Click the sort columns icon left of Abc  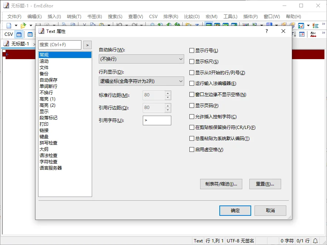302,34
